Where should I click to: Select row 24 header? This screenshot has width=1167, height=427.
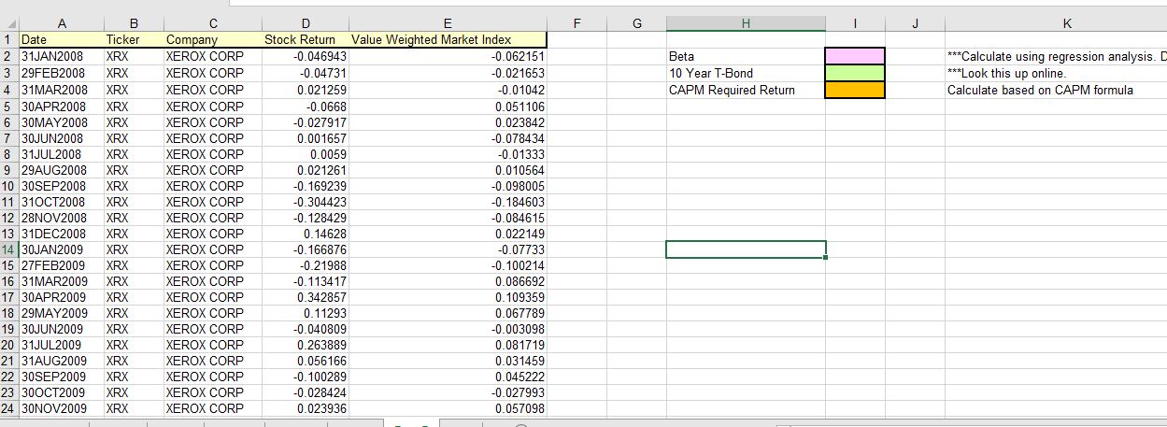pyautogui.click(x=8, y=408)
